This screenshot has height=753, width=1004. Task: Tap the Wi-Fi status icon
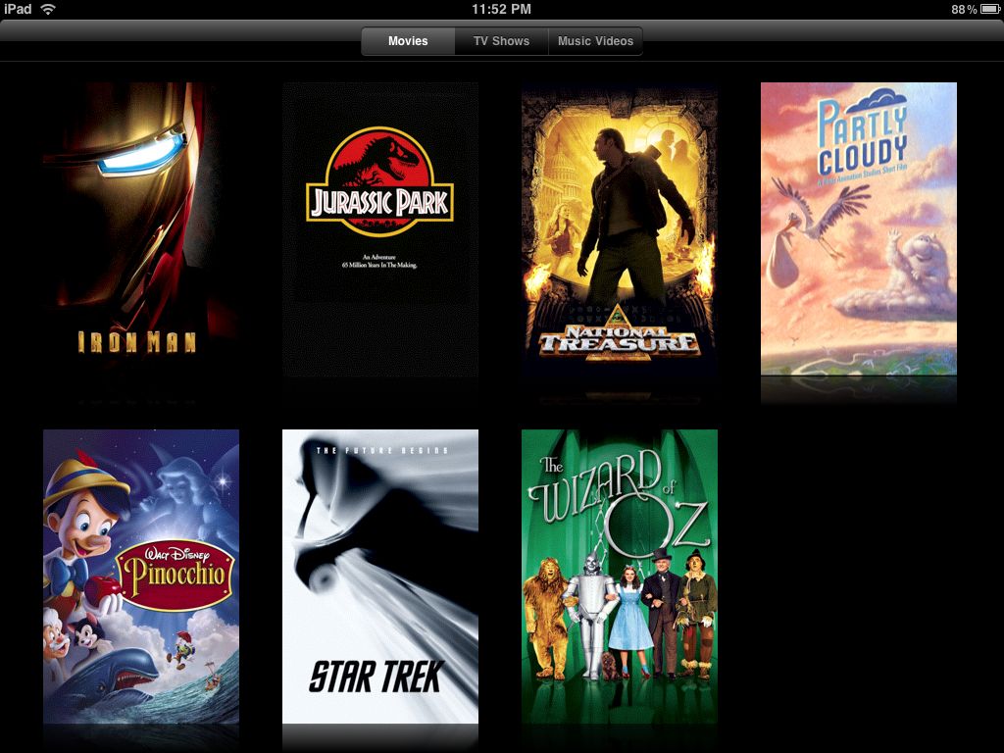click(48, 9)
